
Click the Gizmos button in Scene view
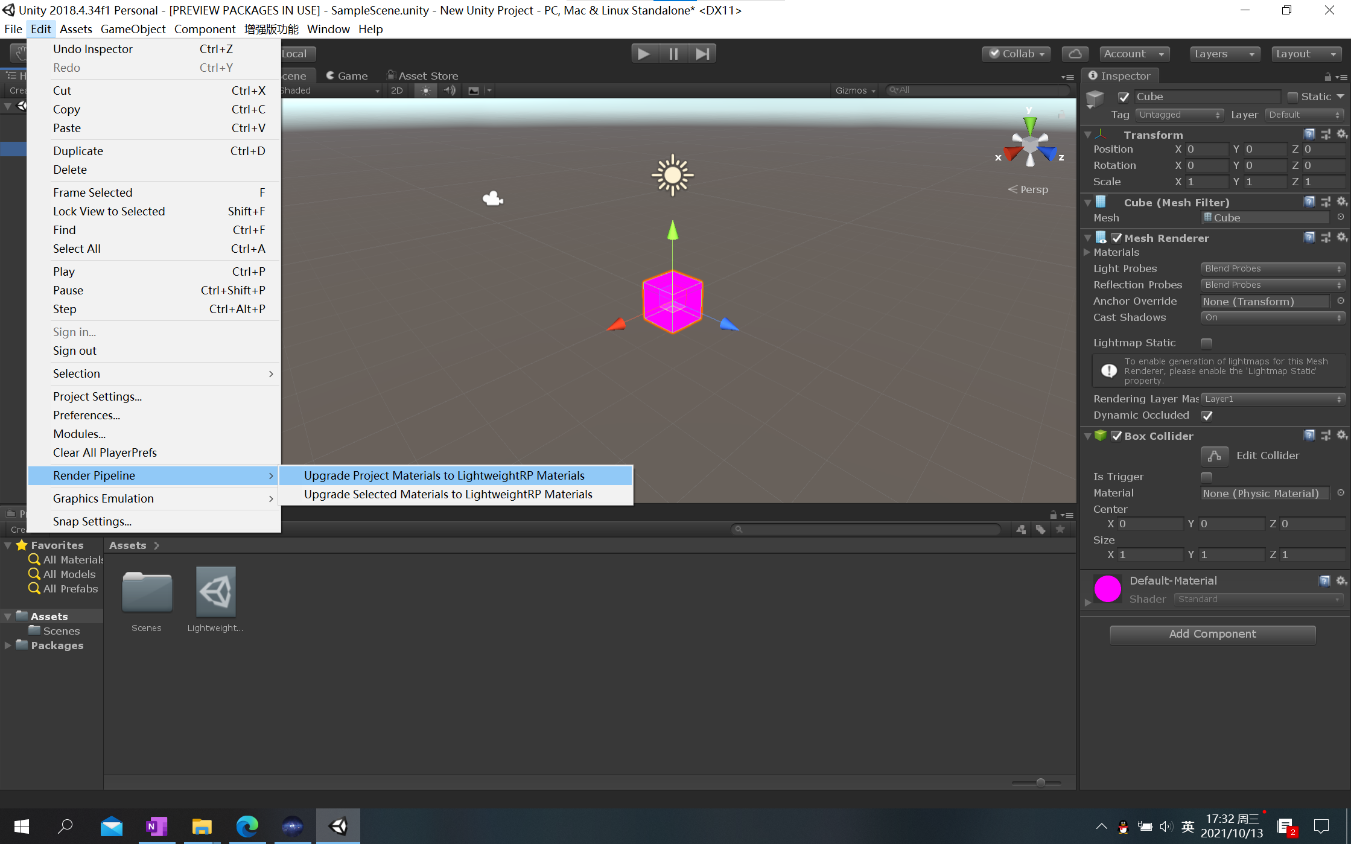point(847,89)
